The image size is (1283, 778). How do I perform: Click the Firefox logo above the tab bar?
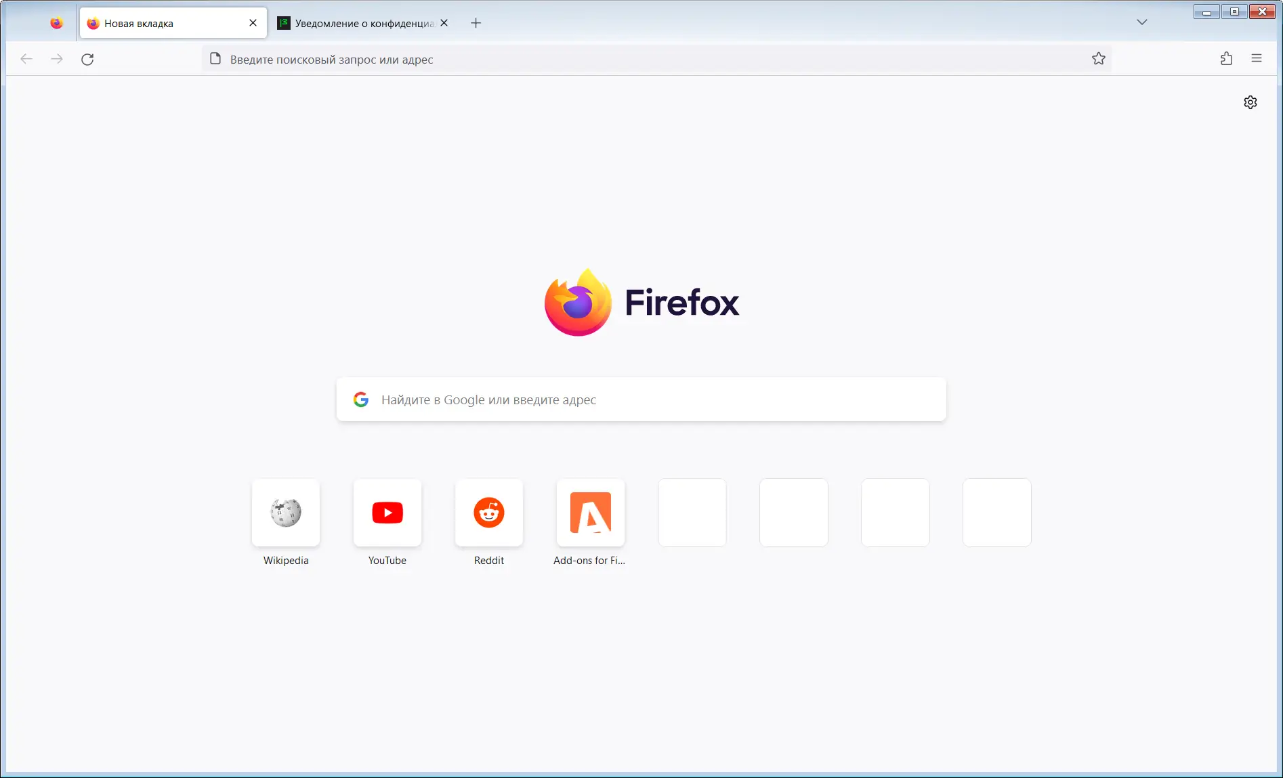coord(56,22)
